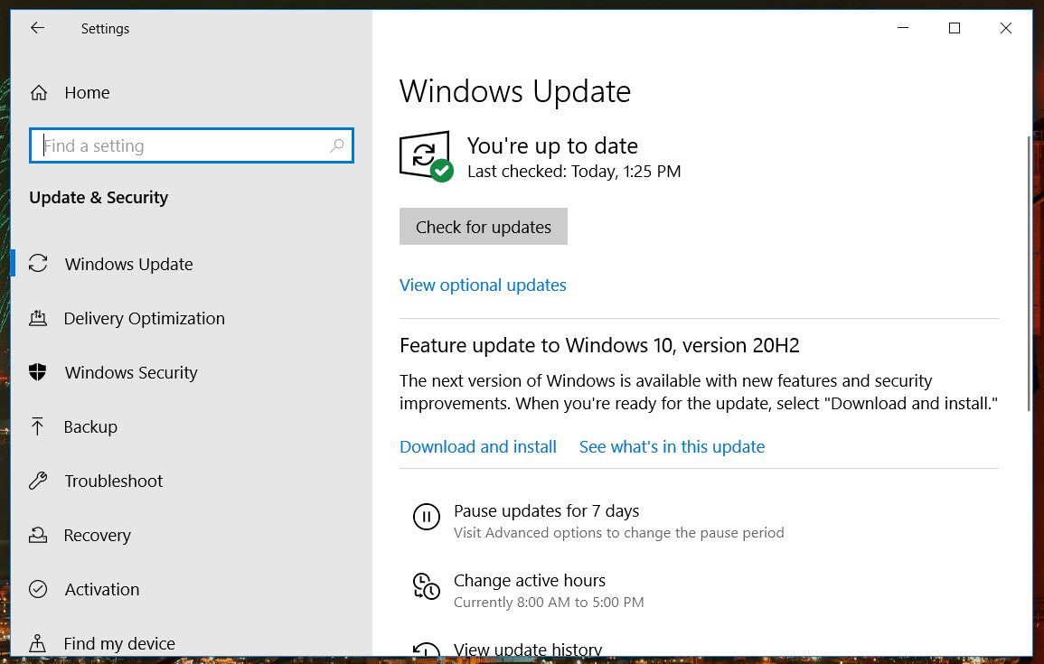Close the Settings window
Screen dimensions: 1044x664
[x=1005, y=28]
